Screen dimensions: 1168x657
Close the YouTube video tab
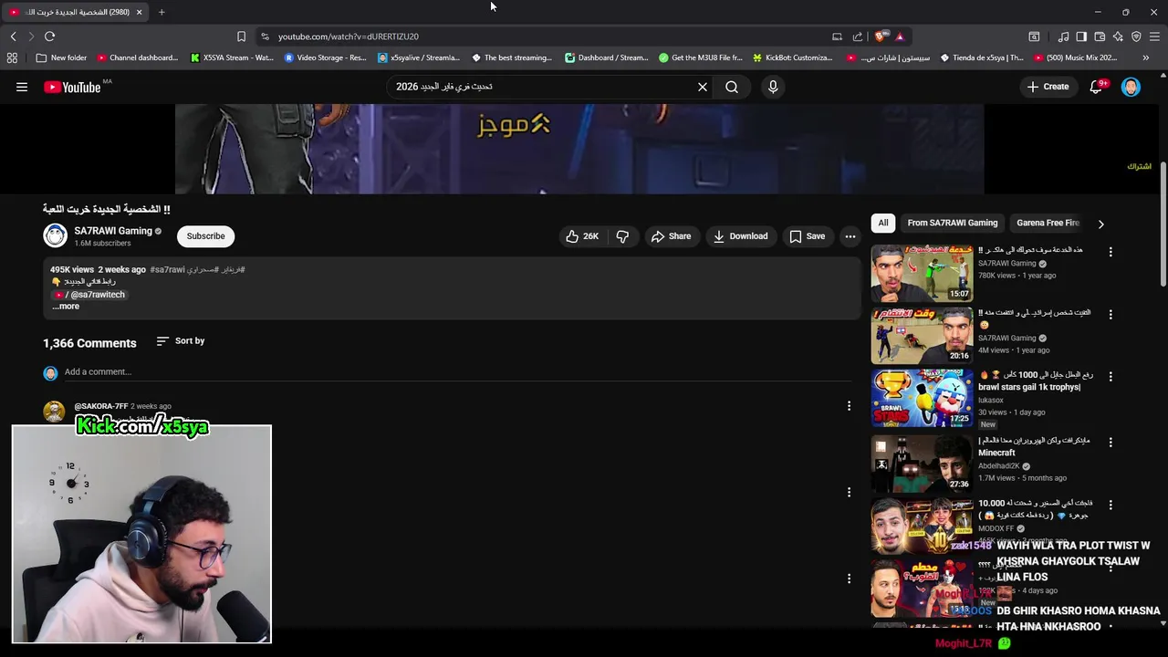pyautogui.click(x=139, y=12)
